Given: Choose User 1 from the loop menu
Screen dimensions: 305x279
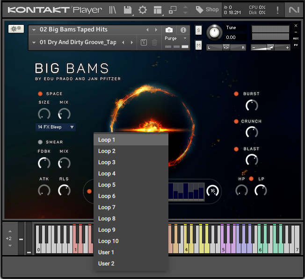Looking at the screenshot, I should point(106,252).
